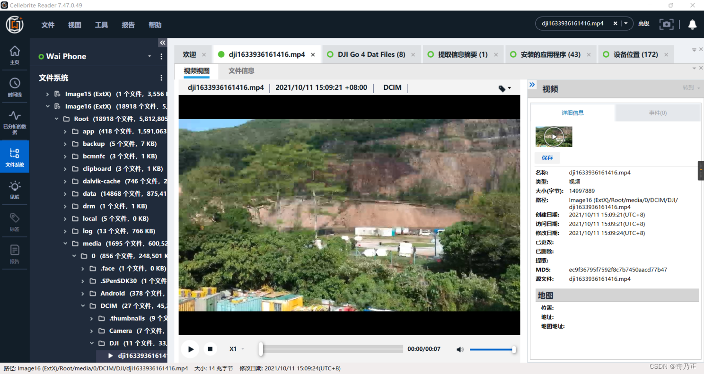Open the Wai Phone device dropdown

150,56
